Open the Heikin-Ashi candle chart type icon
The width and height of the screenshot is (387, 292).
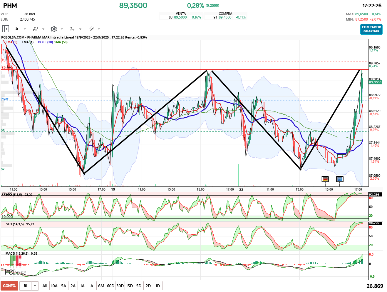click(x=35, y=29)
